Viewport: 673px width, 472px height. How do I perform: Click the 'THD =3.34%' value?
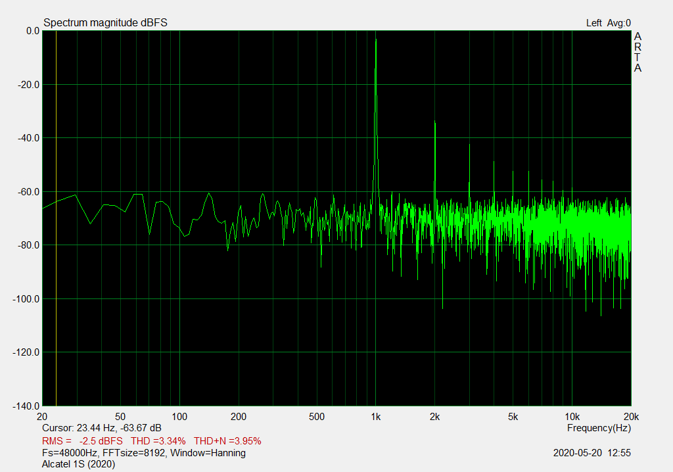pyautogui.click(x=158, y=441)
